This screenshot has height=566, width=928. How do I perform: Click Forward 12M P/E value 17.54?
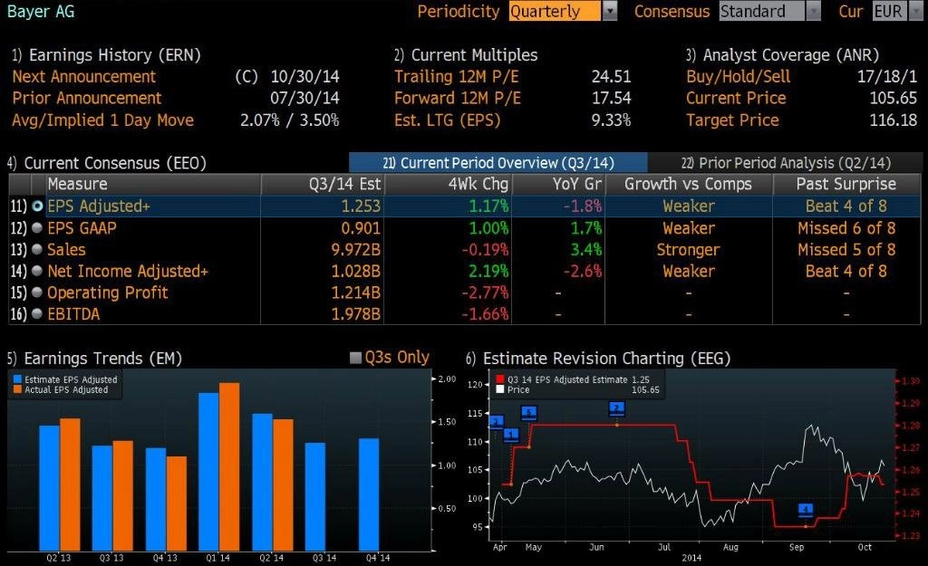[x=612, y=98]
